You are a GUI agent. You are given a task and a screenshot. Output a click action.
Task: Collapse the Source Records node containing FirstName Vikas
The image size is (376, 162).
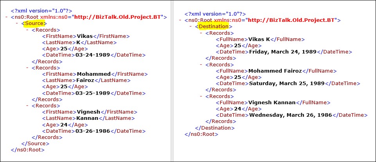point(27,30)
